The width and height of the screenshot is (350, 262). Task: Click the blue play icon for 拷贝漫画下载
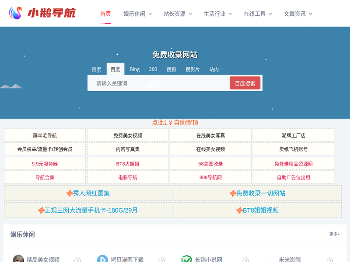click(102, 259)
